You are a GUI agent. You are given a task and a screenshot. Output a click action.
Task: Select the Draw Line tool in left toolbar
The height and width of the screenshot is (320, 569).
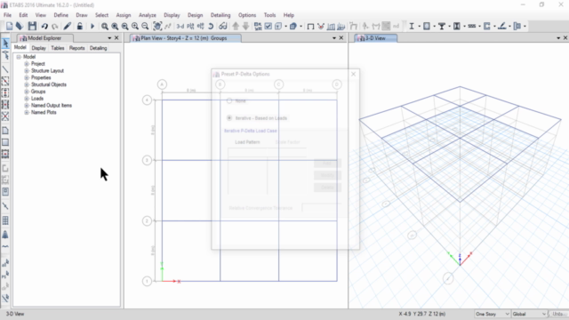point(5,69)
